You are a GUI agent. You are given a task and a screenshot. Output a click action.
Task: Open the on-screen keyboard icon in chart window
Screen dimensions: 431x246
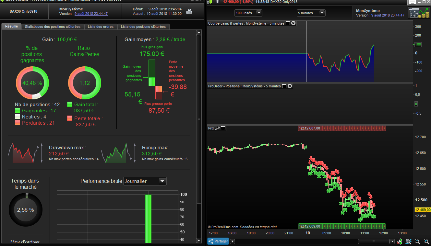[413, 2]
